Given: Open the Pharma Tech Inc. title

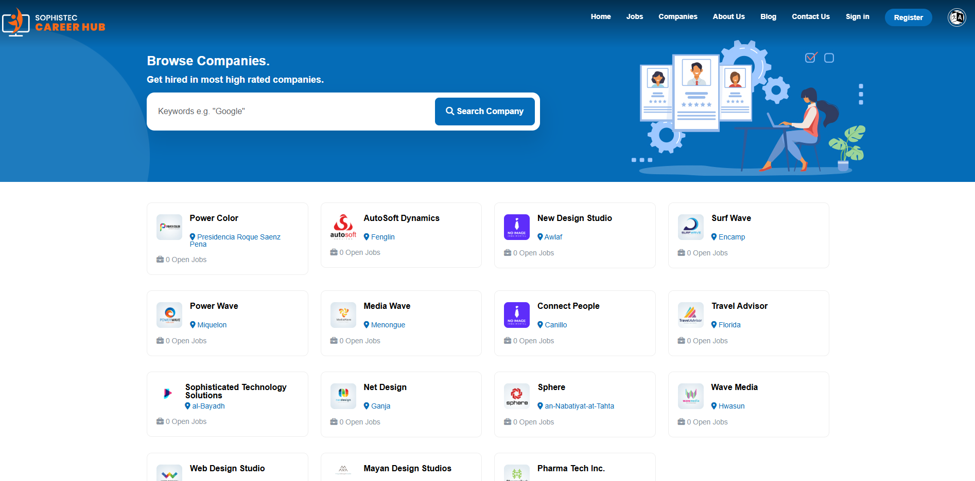Looking at the screenshot, I should pyautogui.click(x=571, y=469).
